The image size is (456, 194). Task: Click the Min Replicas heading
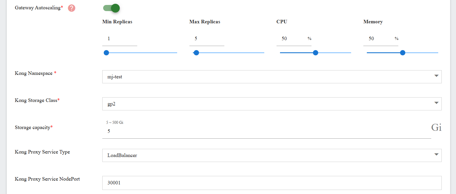pyautogui.click(x=117, y=22)
